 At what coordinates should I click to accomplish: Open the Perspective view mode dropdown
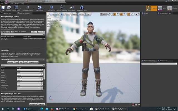[55, 14]
